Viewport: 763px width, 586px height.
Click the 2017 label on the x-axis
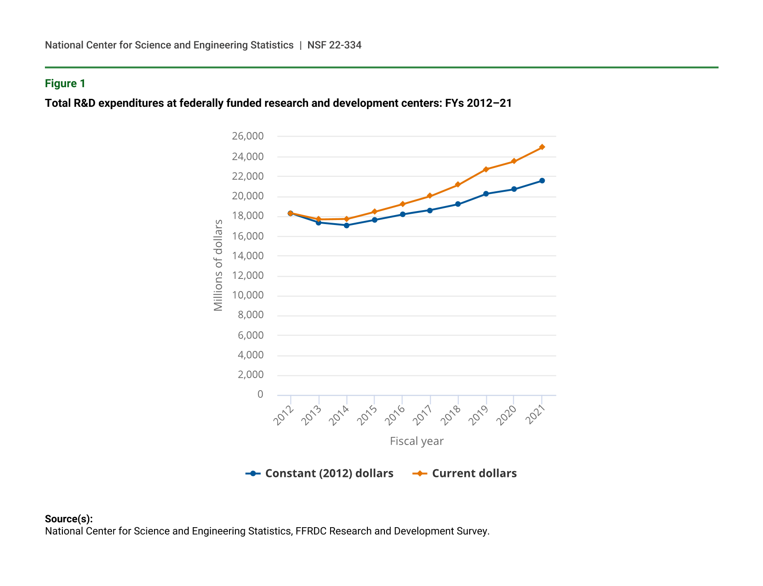click(423, 415)
